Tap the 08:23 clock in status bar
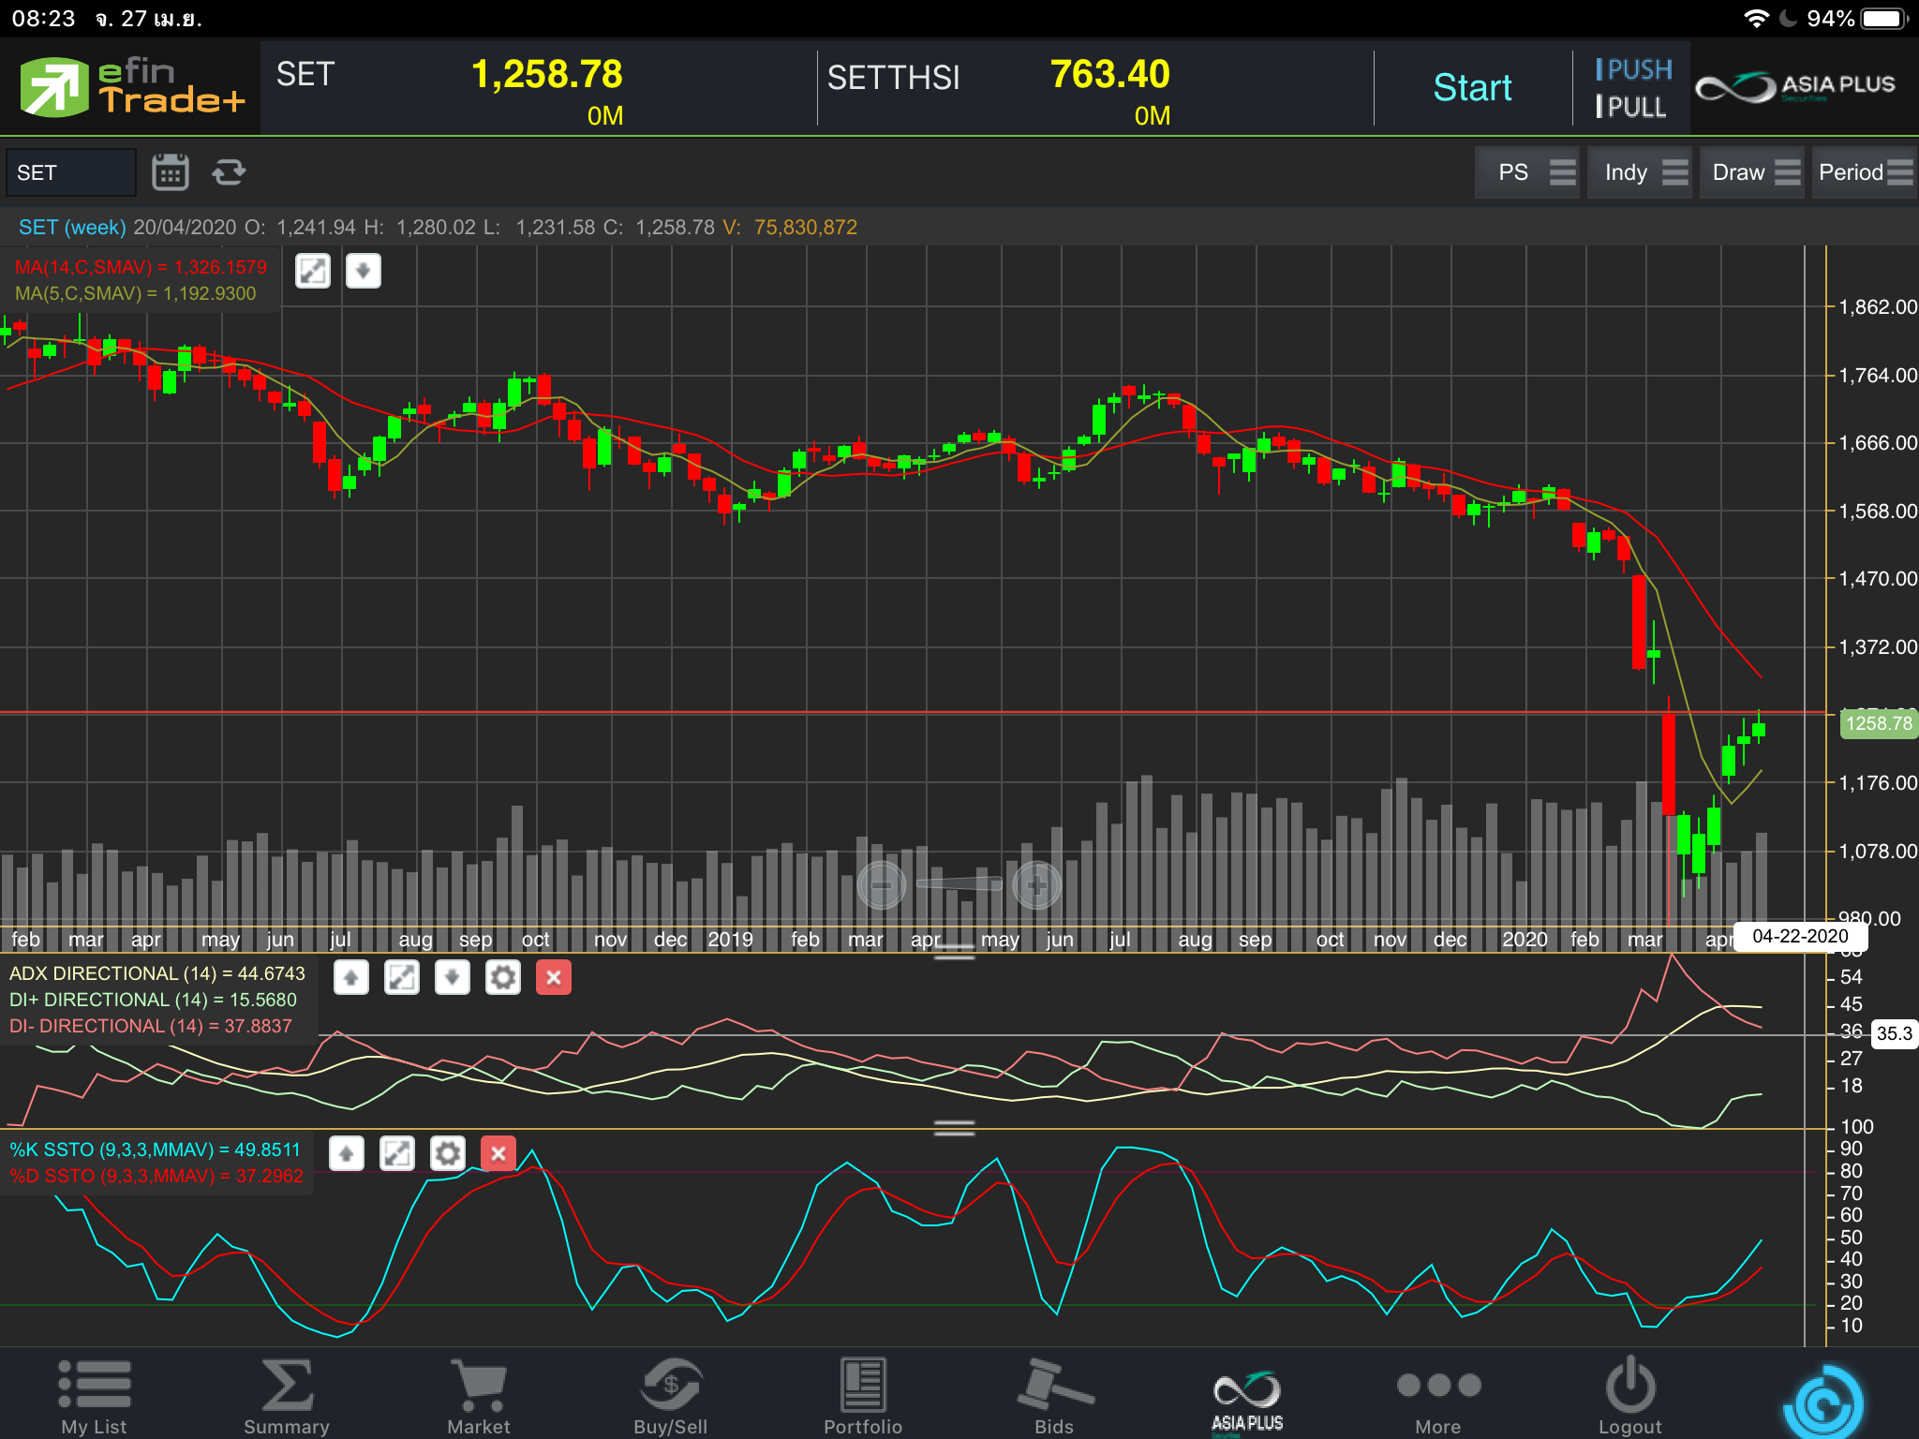The height and width of the screenshot is (1439, 1919). 43,19
